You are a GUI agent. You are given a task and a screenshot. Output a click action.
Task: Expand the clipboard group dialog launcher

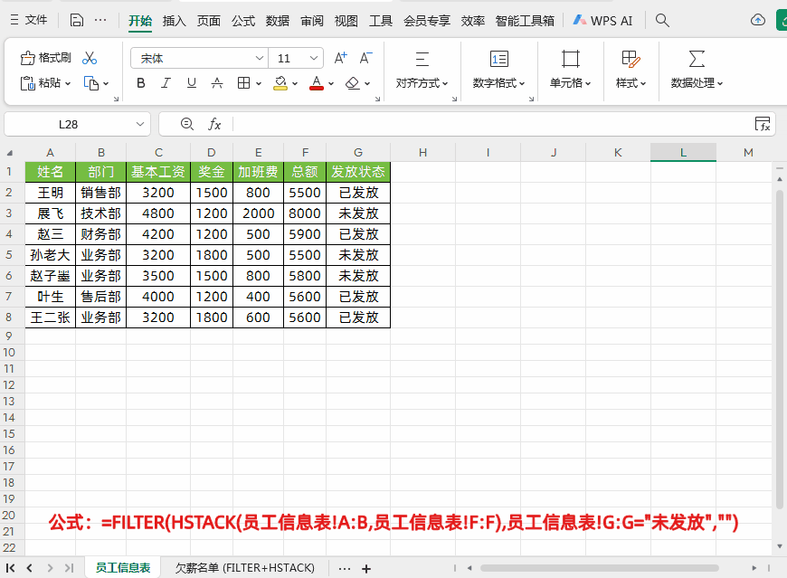pos(116,99)
